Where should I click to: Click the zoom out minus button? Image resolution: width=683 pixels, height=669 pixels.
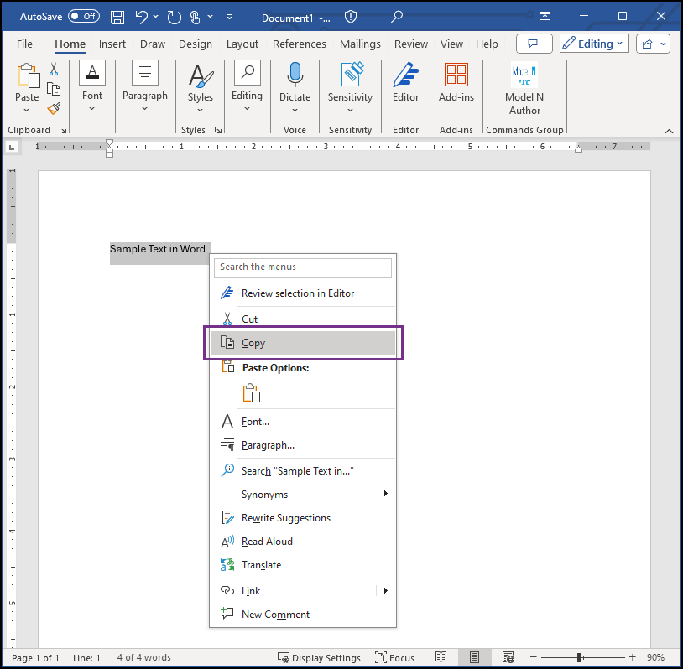tap(533, 657)
